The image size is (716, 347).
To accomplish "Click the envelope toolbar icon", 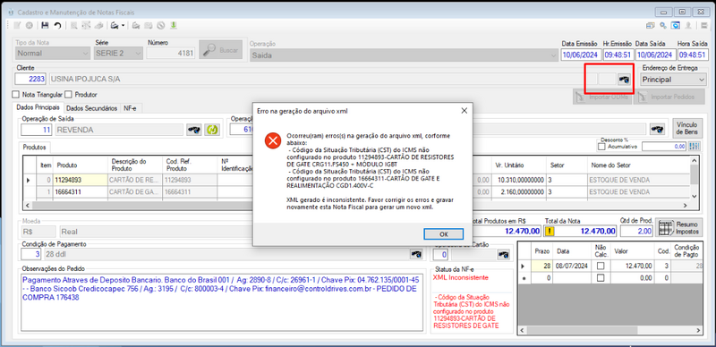I will tap(149, 26).
